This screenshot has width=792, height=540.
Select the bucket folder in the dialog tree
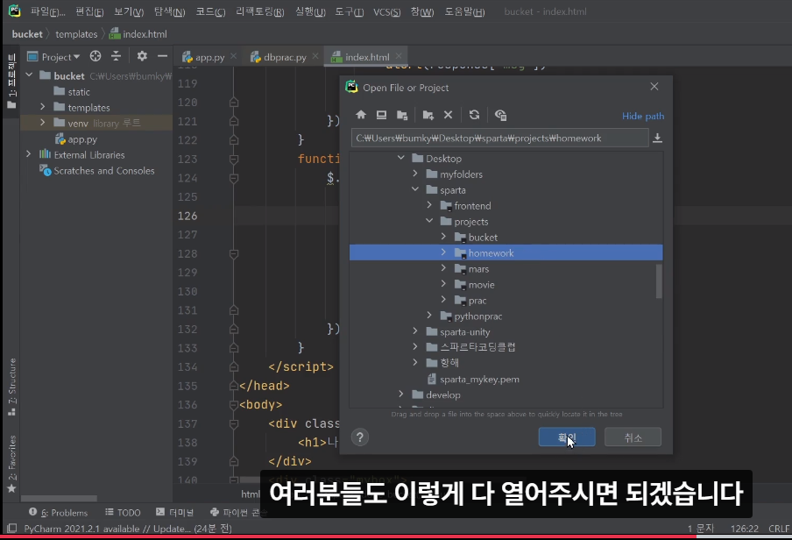tap(483, 238)
